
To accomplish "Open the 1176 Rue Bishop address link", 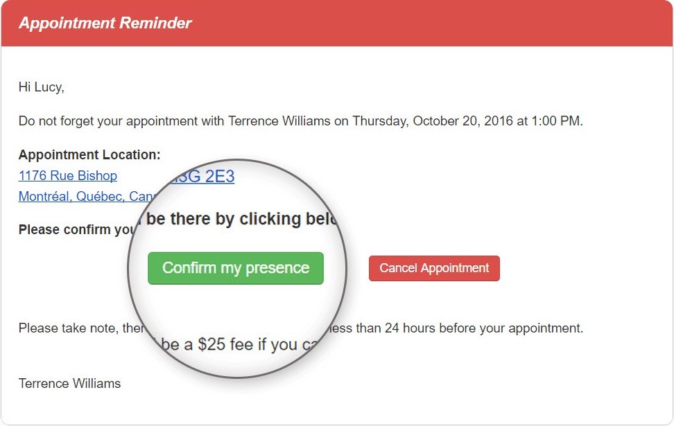I will 68,176.
